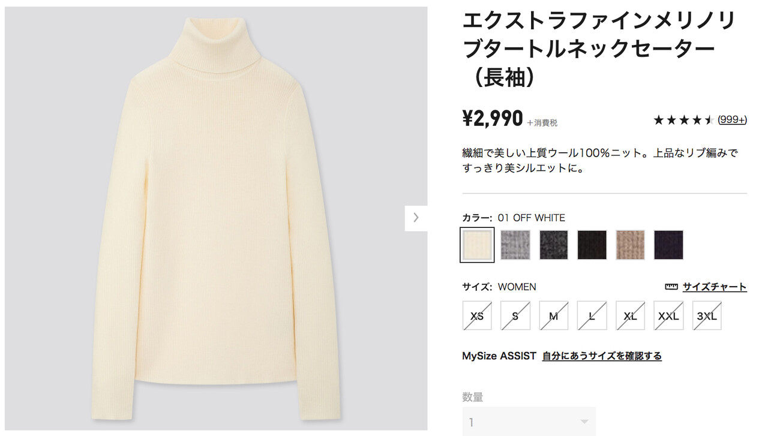Pick size XXL option

coord(669,315)
